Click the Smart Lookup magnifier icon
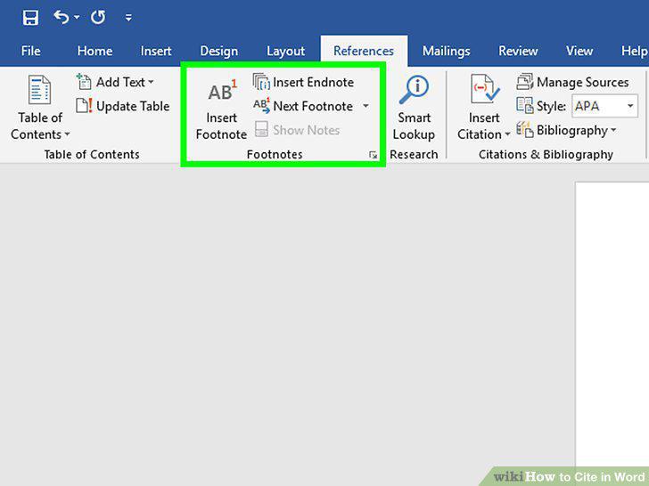 pos(415,90)
